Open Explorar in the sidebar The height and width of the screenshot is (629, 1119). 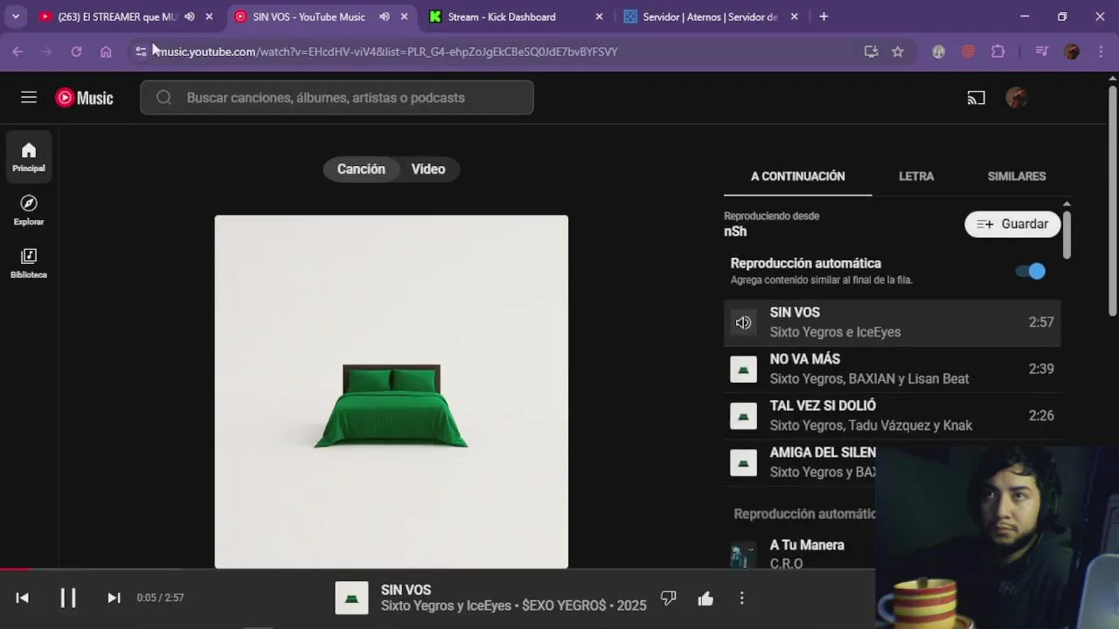[29, 210]
